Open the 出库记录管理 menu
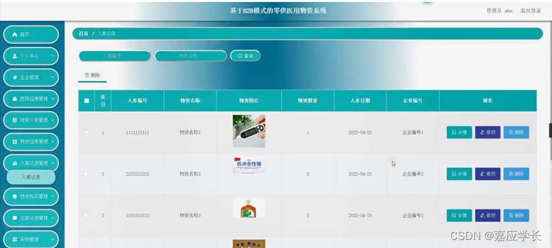This screenshot has width=552, height=248. tap(31, 218)
